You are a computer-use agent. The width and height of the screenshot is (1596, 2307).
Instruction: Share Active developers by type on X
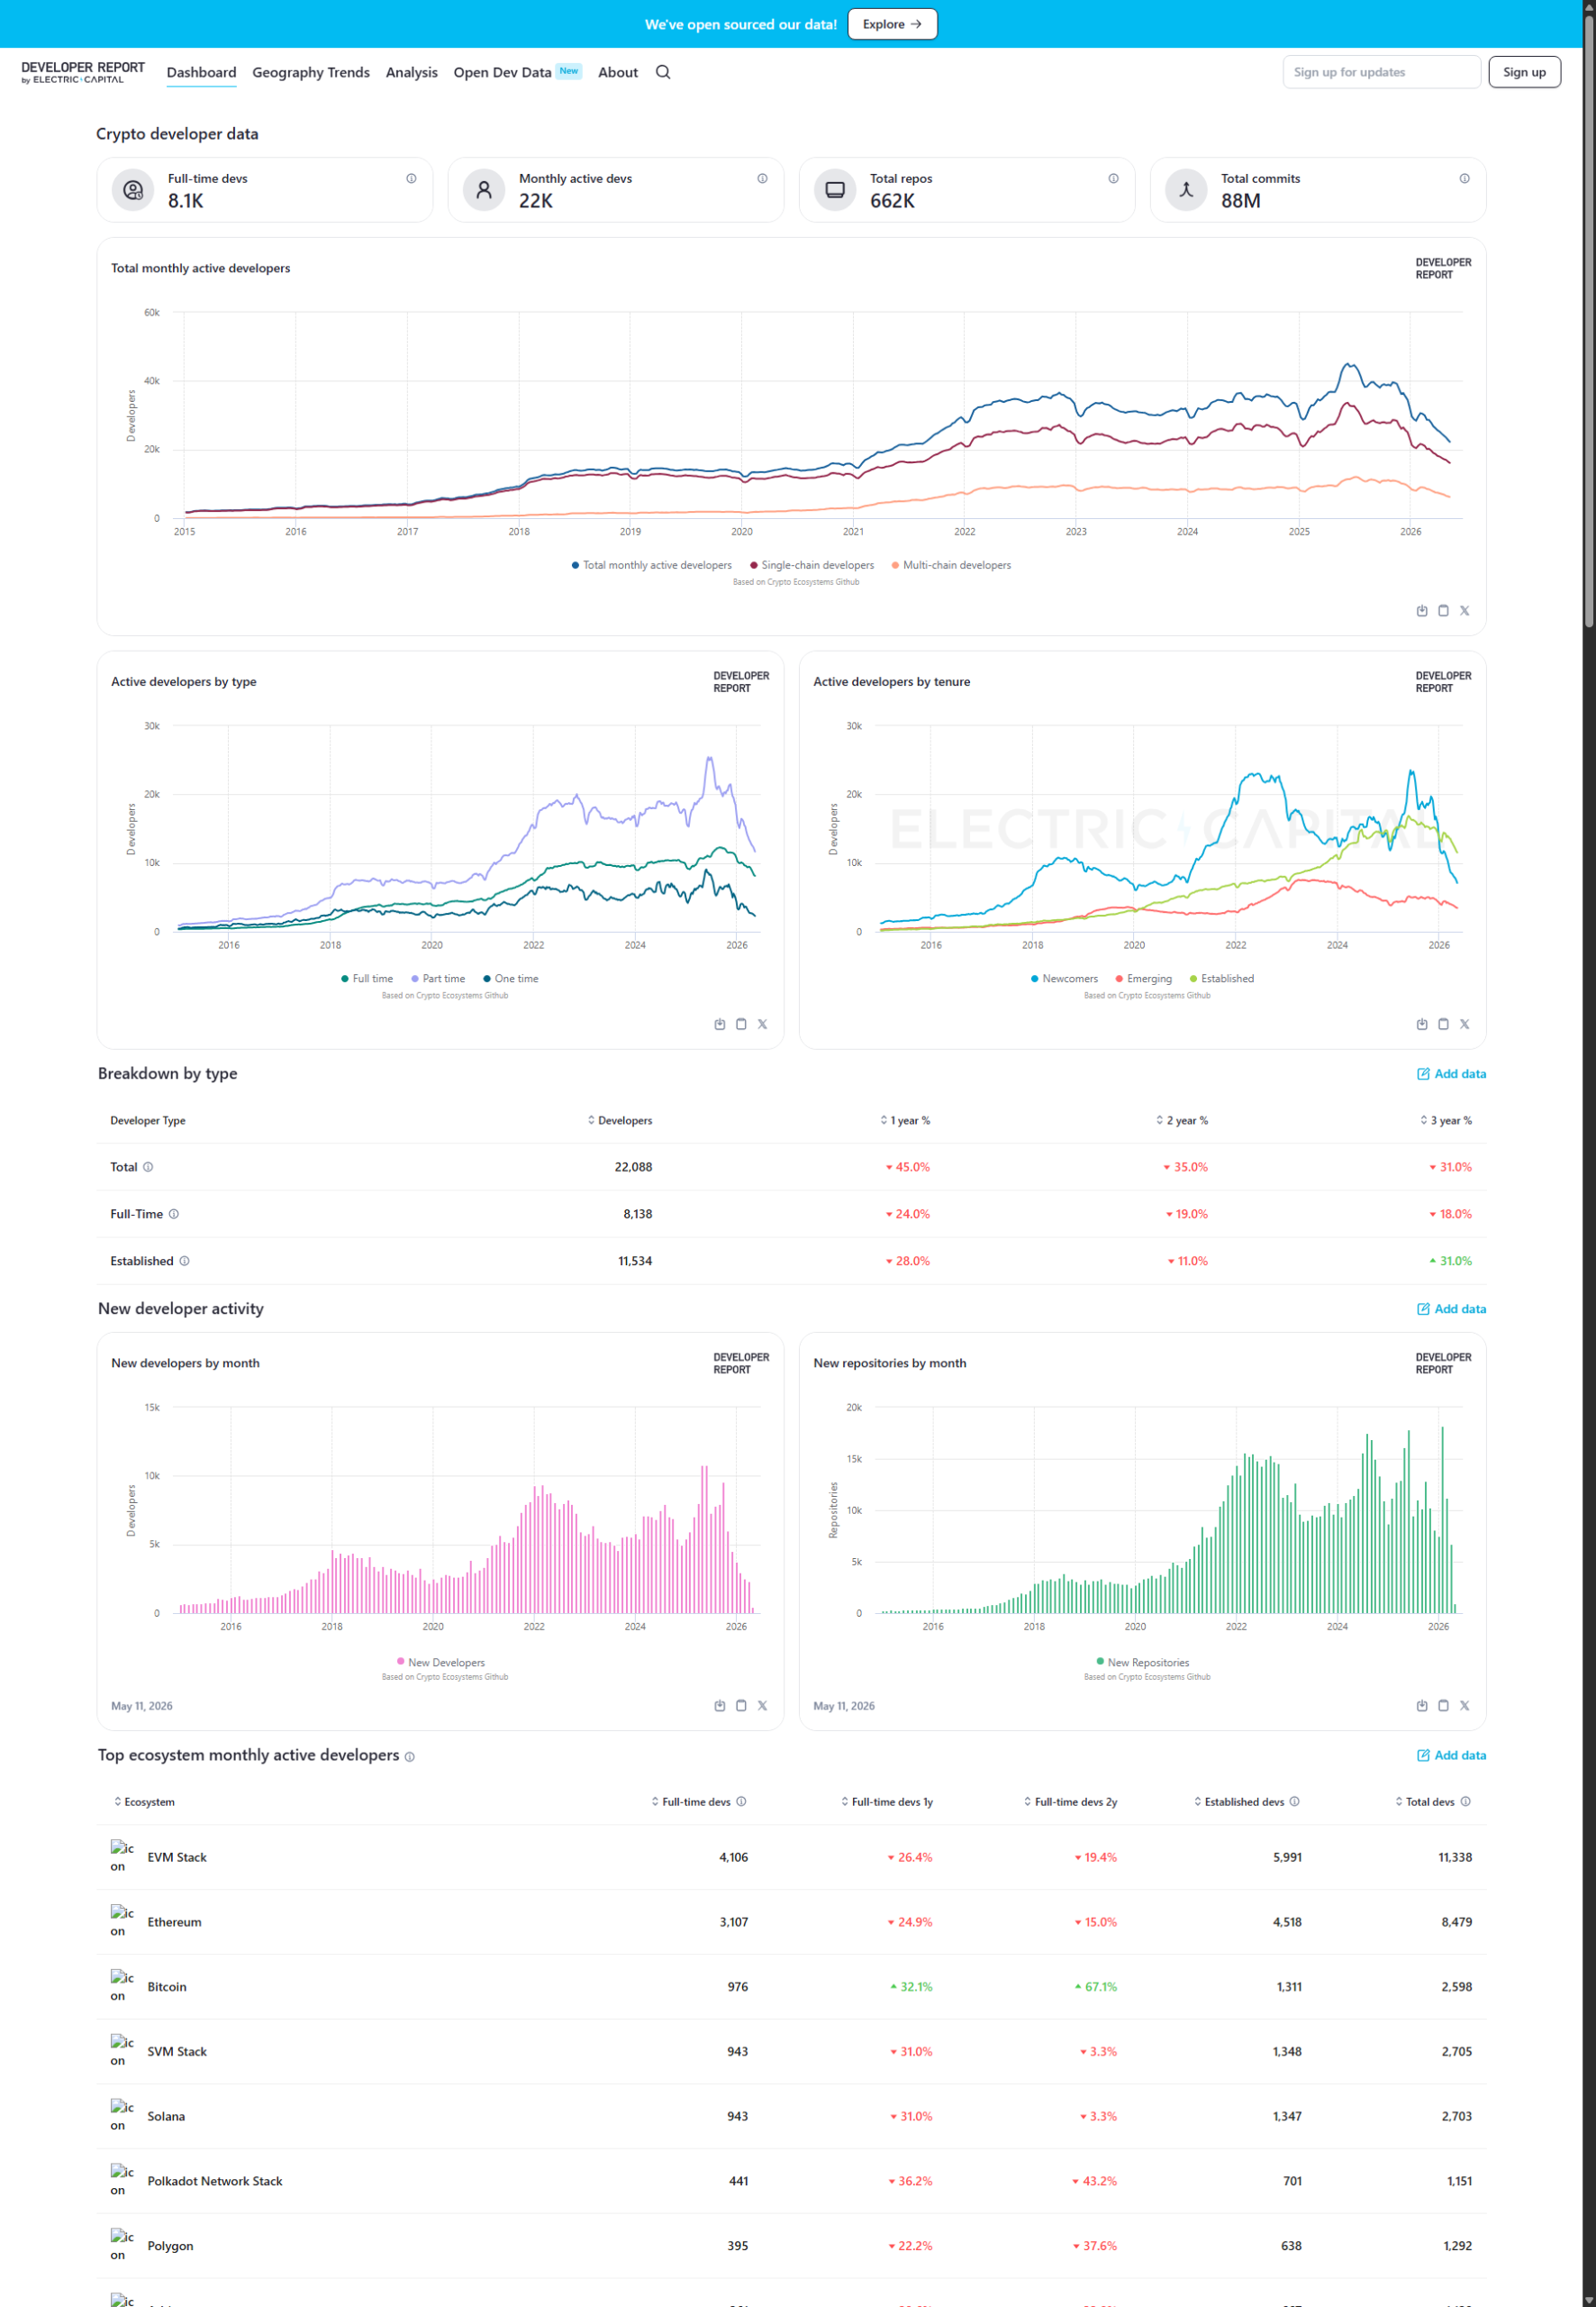tap(762, 1024)
